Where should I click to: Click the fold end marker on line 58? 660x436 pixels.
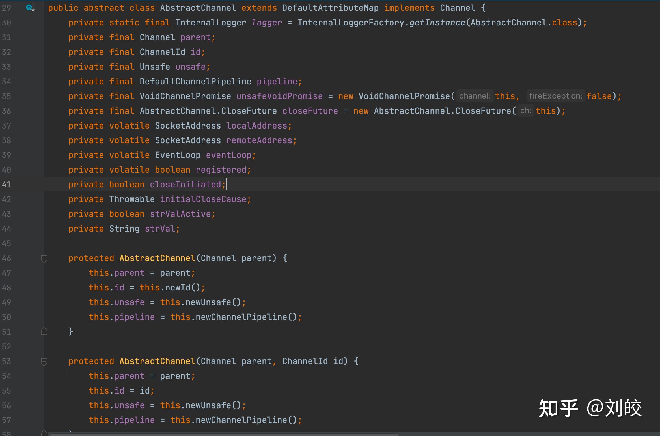click(44, 433)
